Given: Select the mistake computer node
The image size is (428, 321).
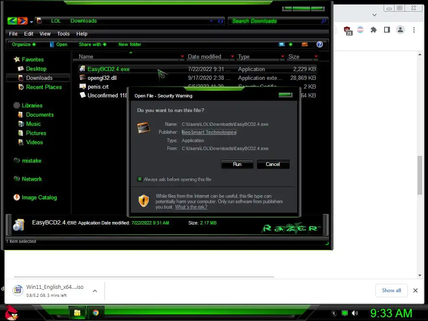Looking at the screenshot, I should pyautogui.click(x=28, y=161).
